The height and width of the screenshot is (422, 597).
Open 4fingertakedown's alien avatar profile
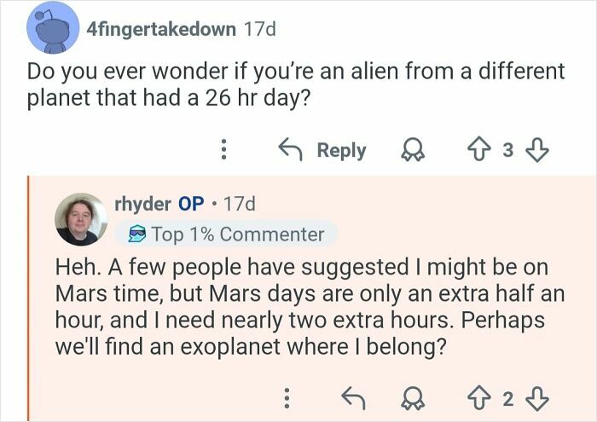53,28
